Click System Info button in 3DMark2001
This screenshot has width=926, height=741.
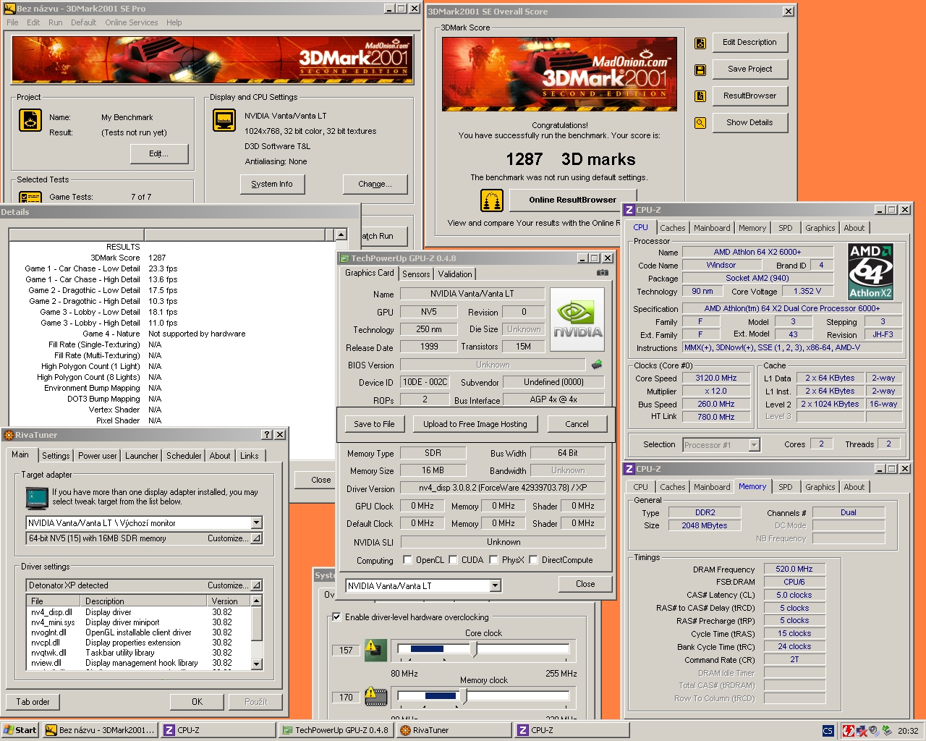(x=272, y=184)
